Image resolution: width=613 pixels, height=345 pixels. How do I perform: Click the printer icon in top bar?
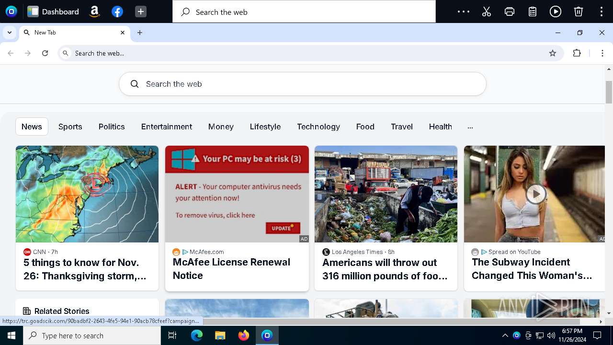(x=510, y=11)
